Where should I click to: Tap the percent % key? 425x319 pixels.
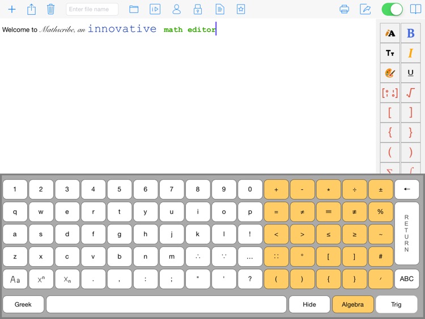tap(381, 212)
